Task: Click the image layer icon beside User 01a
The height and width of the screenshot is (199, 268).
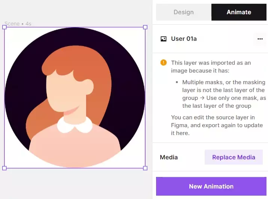Action: pyautogui.click(x=164, y=39)
